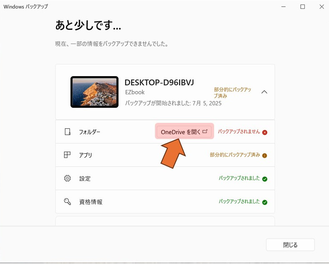Image resolution: width=329 pixels, height=264 pixels.
Task: Click the DESKTOP-D96IBVJ device name
Action: 159,82
